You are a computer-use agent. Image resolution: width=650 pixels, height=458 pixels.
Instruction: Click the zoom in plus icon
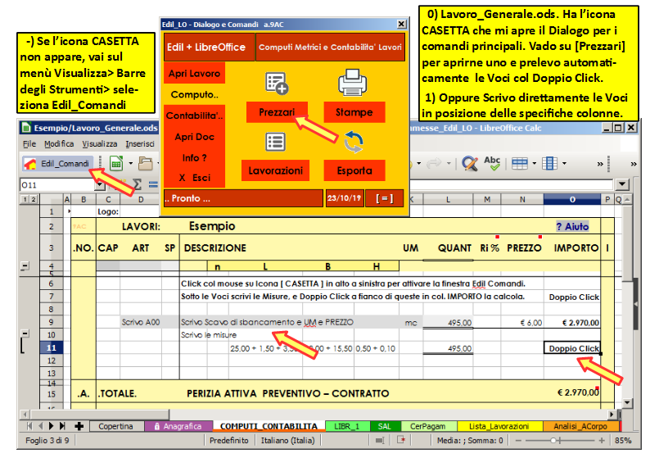(x=602, y=440)
